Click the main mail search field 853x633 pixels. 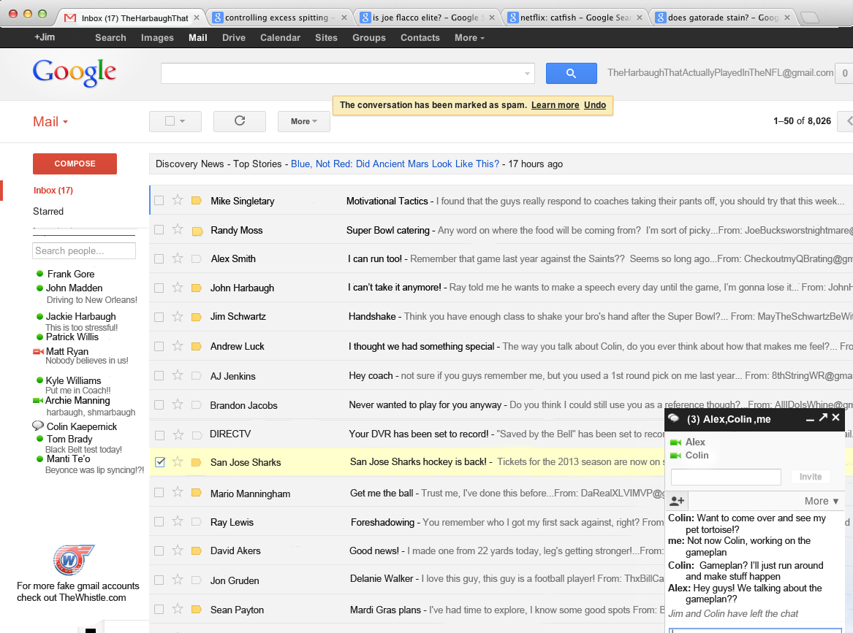point(348,73)
